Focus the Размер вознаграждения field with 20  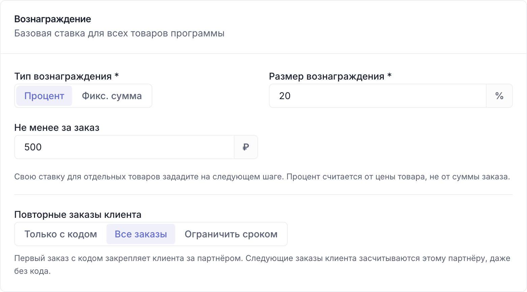(x=378, y=96)
